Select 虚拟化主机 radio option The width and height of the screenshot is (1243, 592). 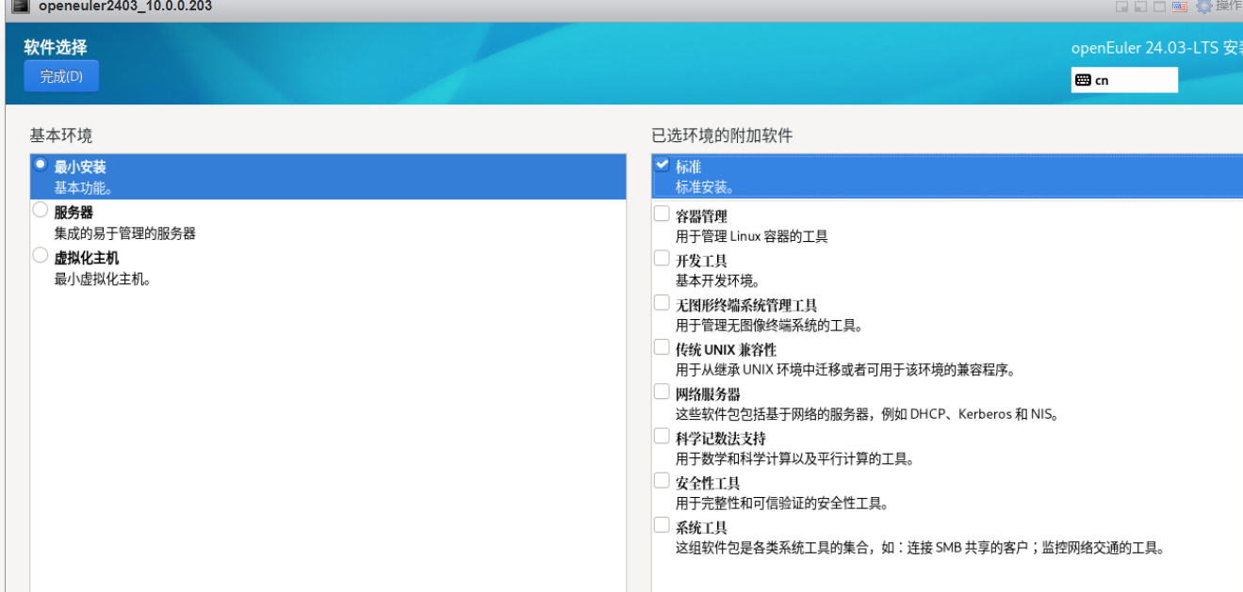pos(41,255)
